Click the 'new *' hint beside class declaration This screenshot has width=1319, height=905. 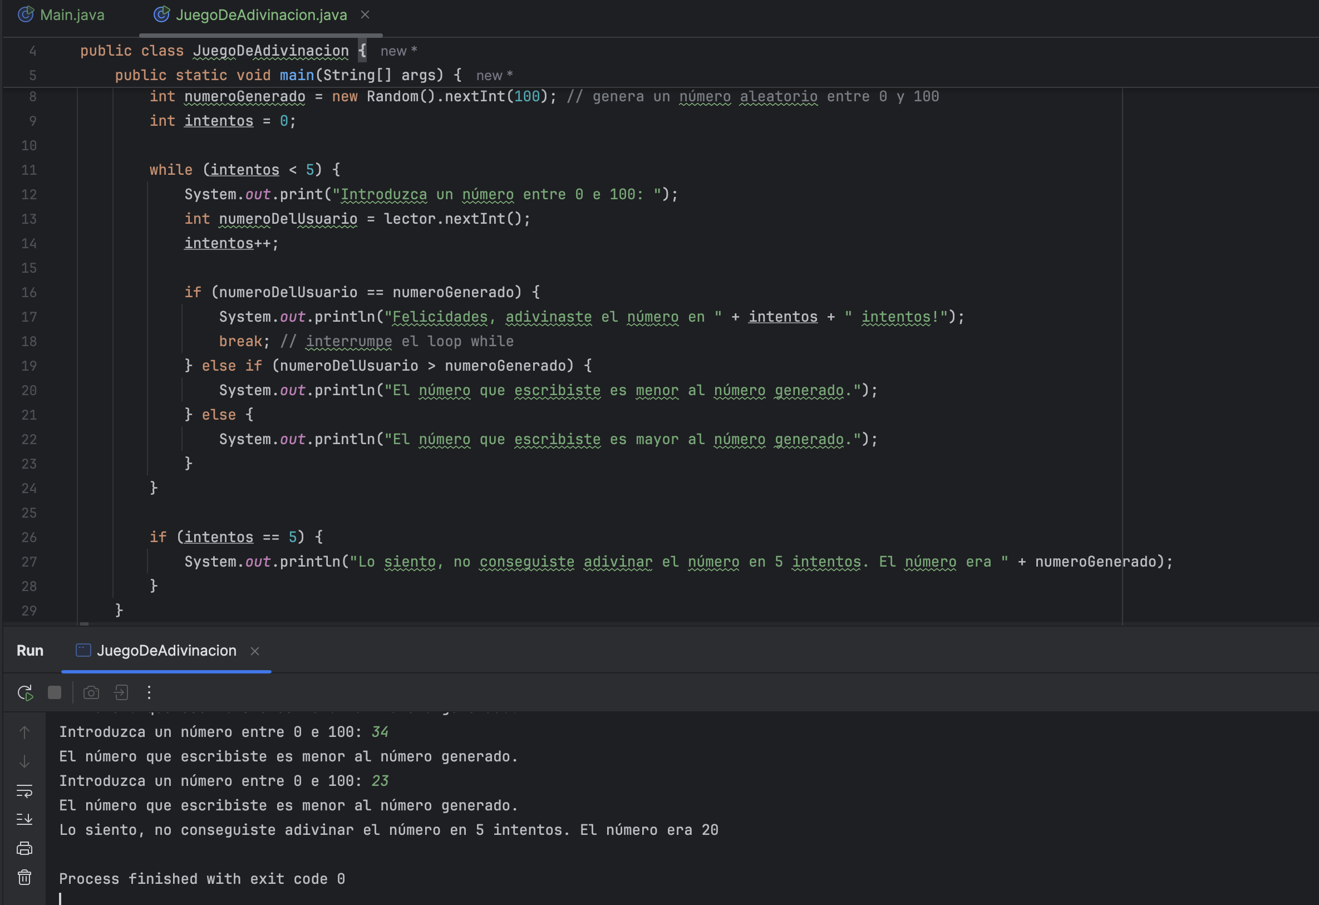[x=399, y=51]
